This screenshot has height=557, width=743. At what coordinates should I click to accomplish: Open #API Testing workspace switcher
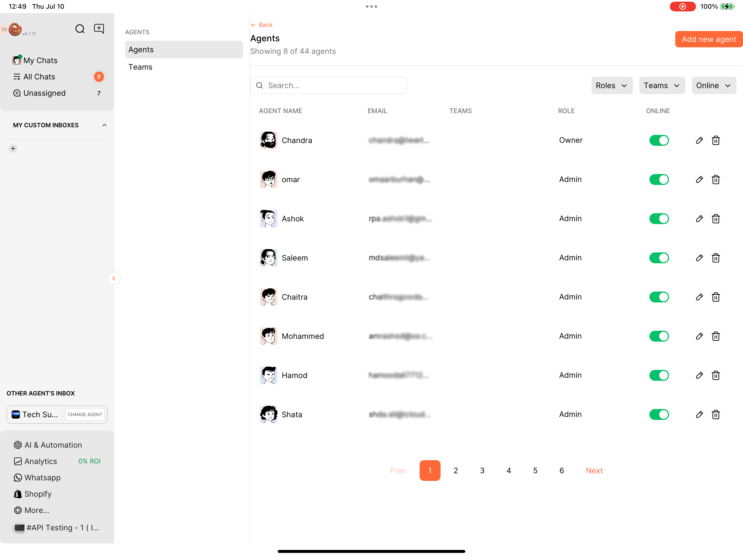pos(57,527)
